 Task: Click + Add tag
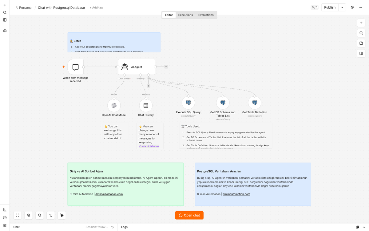click(96, 7)
